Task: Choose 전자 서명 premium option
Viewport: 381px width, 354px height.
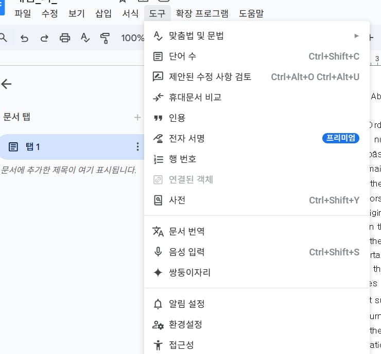Action: (256, 138)
